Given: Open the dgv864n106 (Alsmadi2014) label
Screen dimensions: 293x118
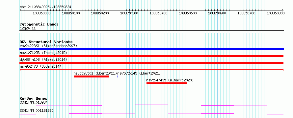Looking at the screenshot, I should (43, 59).
